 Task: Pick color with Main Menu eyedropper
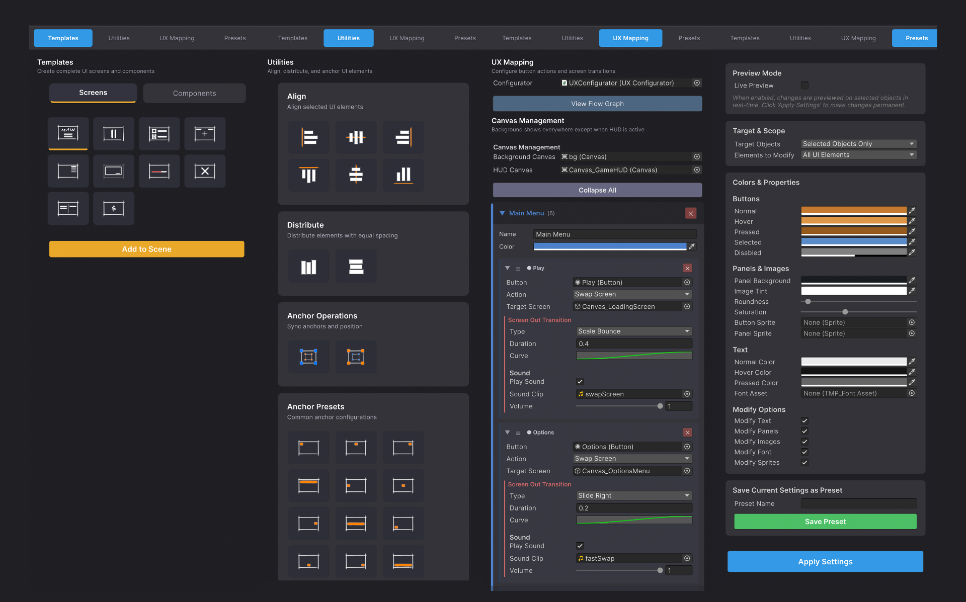pyautogui.click(x=692, y=246)
